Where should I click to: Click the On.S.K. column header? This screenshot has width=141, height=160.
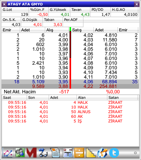pos(11,20)
